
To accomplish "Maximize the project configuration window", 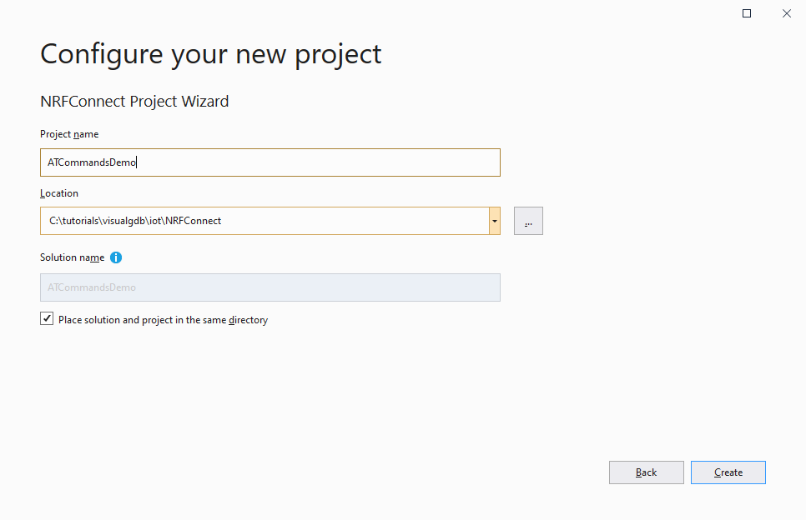I will 747,13.
